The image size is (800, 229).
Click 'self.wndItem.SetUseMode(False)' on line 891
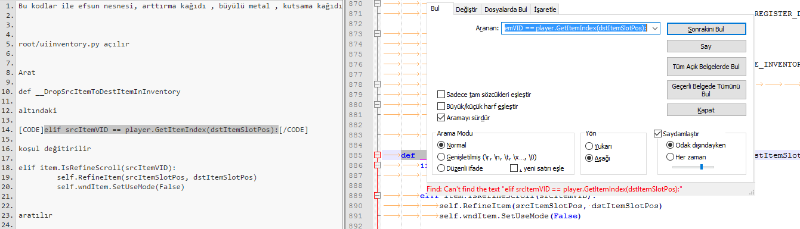pos(509,216)
